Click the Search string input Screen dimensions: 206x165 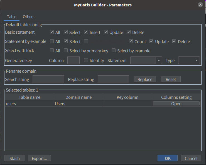coord(48,79)
